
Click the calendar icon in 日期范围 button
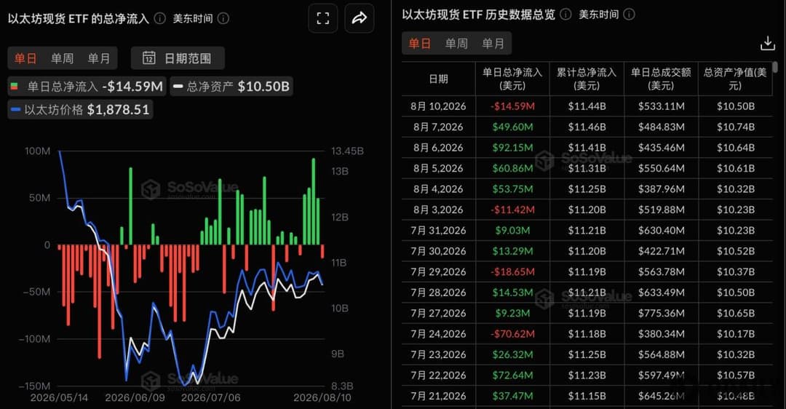[149, 58]
